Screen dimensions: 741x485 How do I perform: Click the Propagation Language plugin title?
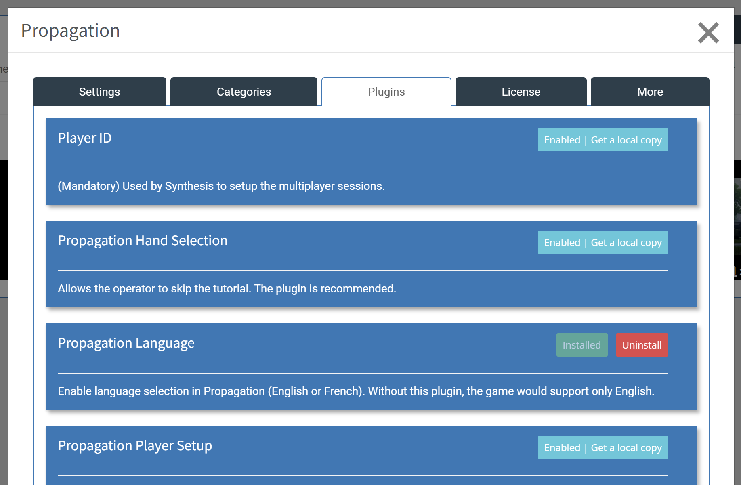pos(126,343)
